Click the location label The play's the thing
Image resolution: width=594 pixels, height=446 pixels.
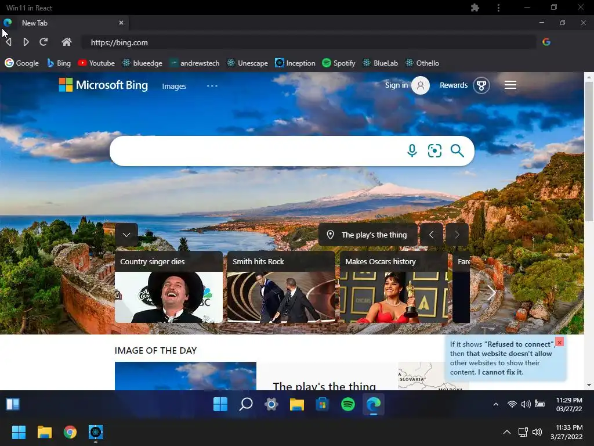[x=368, y=235]
